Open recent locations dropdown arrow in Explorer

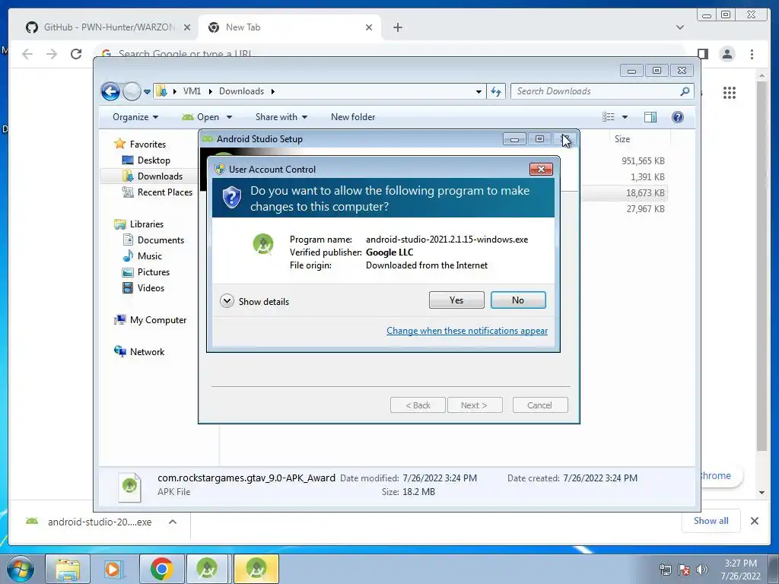[x=147, y=91]
